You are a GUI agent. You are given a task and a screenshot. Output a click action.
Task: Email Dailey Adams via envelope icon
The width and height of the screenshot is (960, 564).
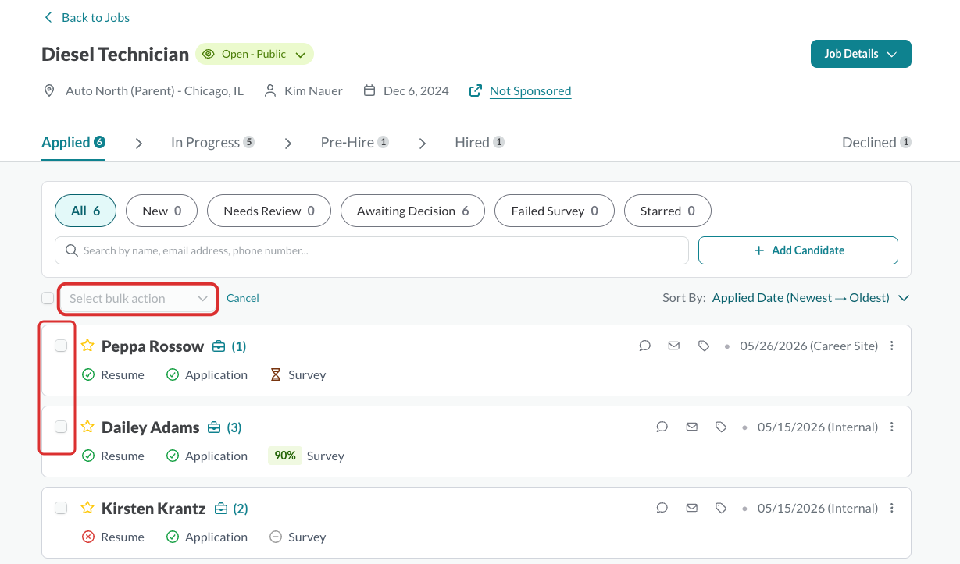coord(691,427)
